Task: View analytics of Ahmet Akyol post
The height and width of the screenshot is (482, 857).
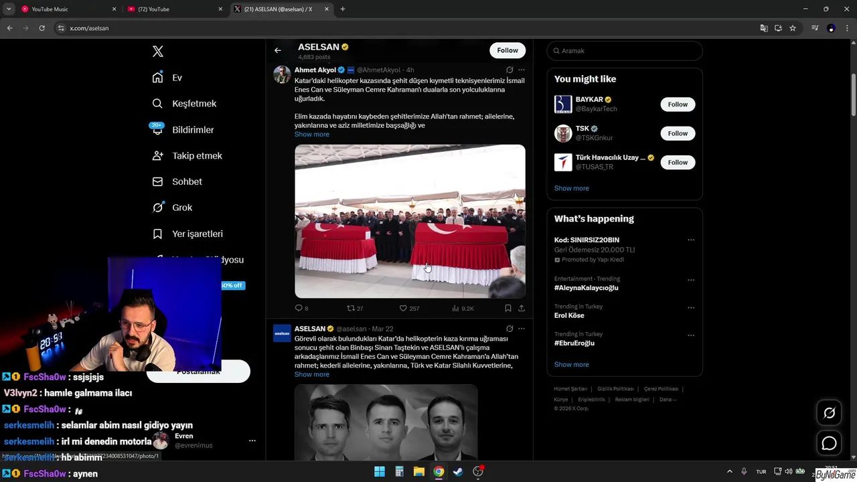Action: (x=463, y=308)
